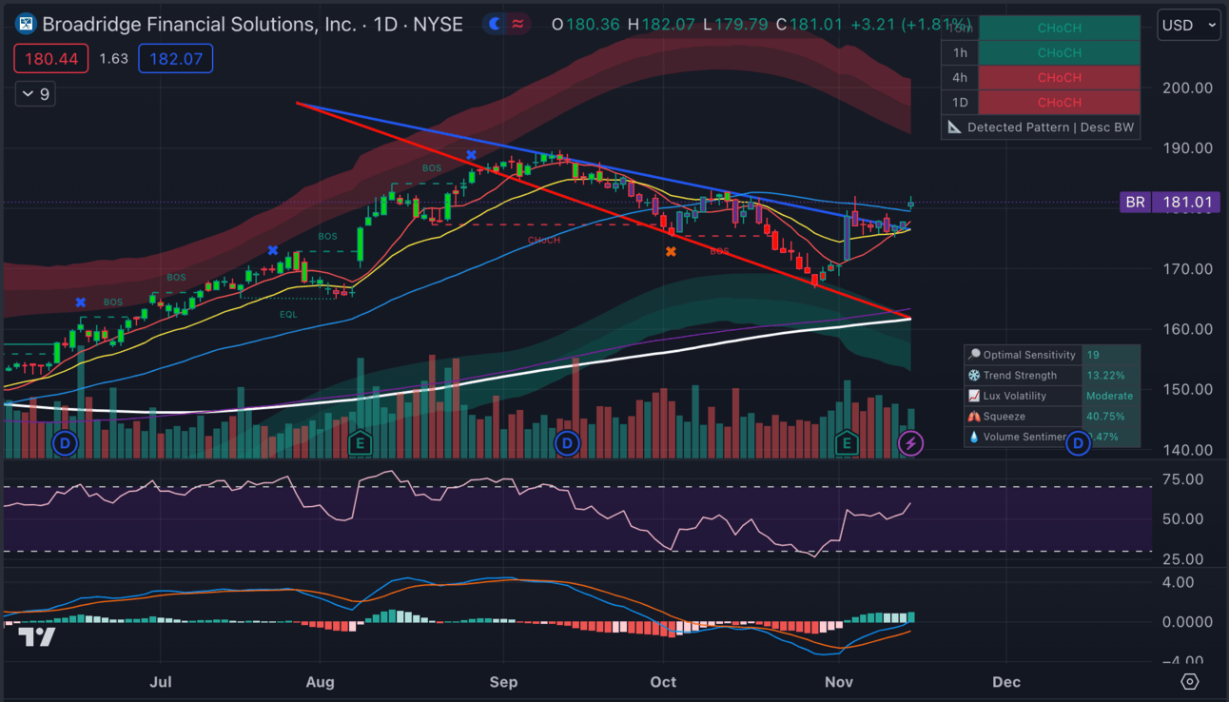Screen dimensions: 1229x702
Task: Click the TradingView logo
Action: (37, 637)
